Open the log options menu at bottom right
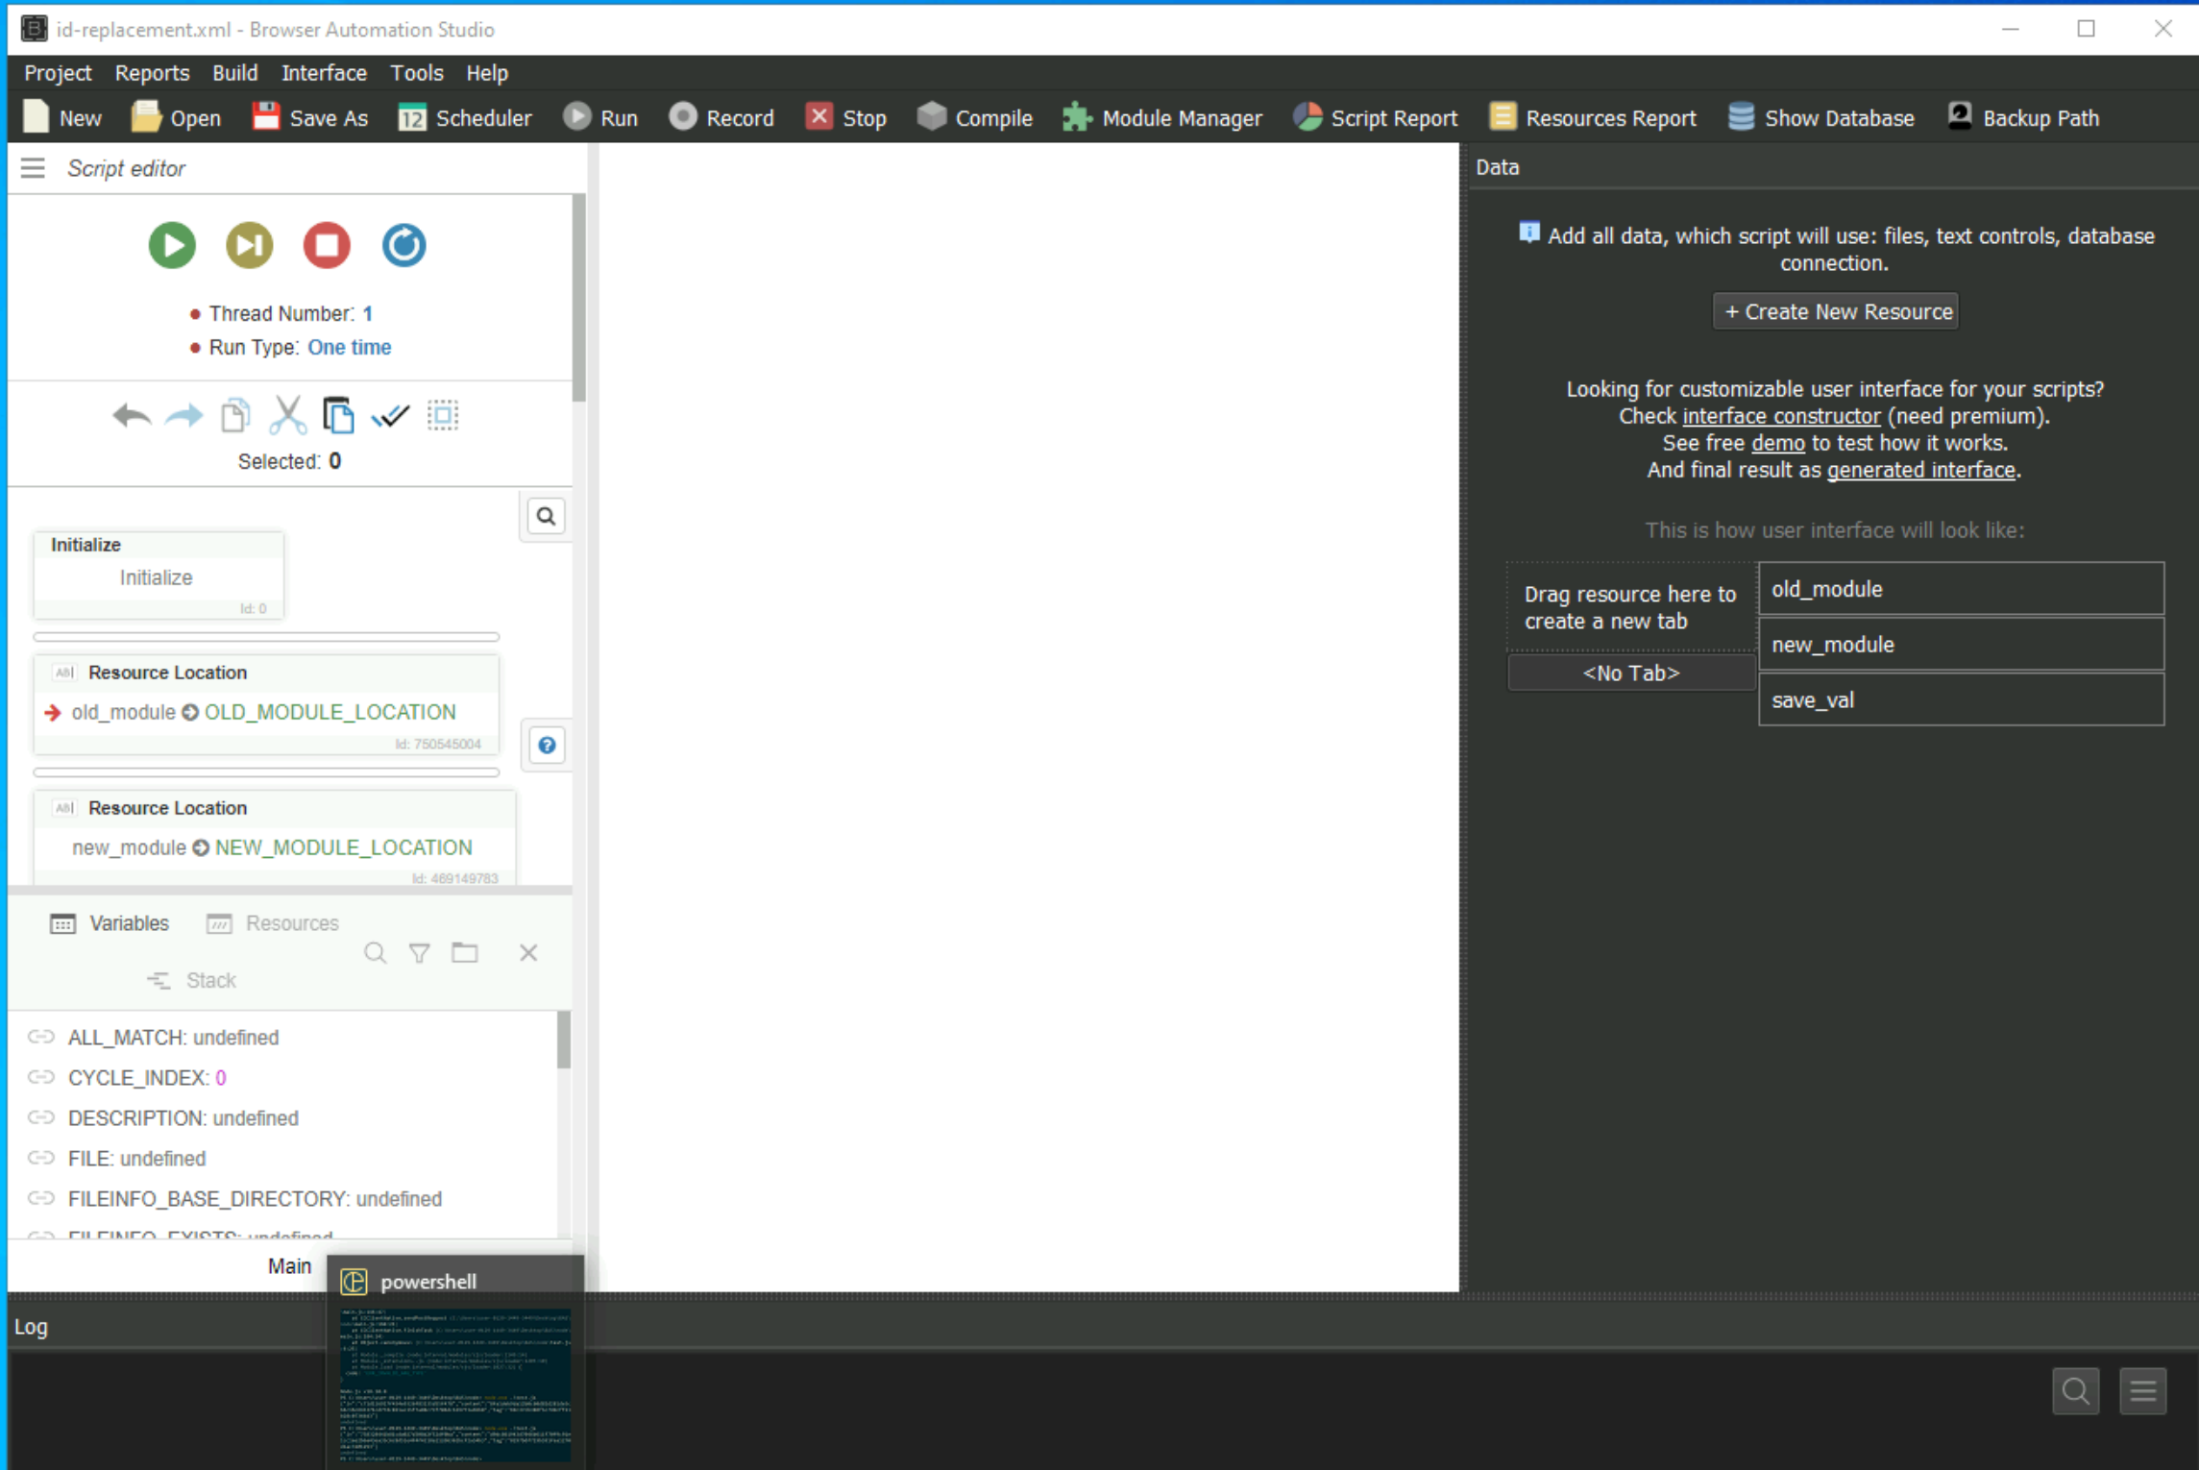The image size is (2199, 1470). [x=2142, y=1390]
